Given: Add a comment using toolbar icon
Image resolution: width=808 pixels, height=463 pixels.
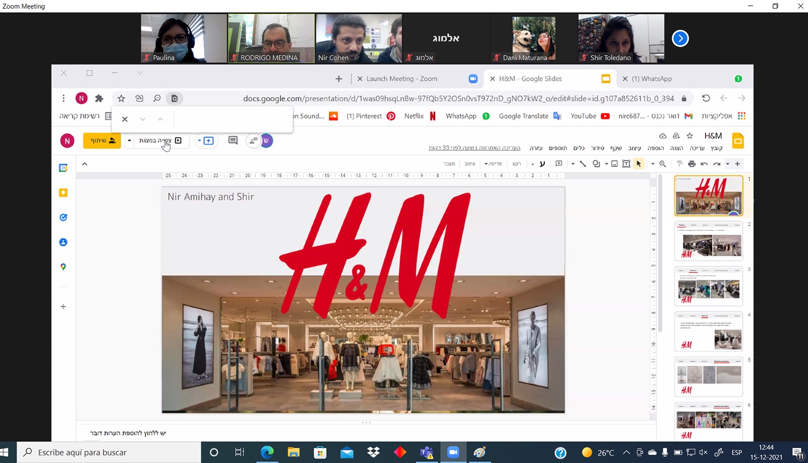Looking at the screenshot, I should pos(559,164).
